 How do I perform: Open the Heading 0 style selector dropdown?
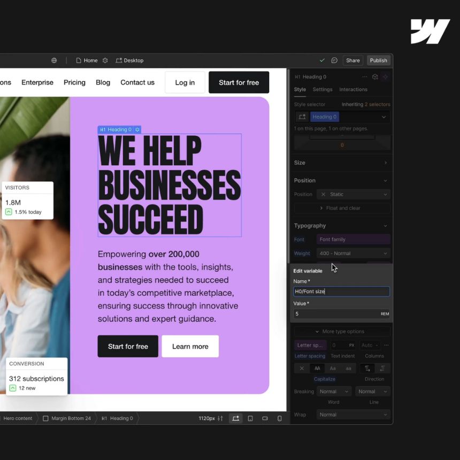point(384,117)
